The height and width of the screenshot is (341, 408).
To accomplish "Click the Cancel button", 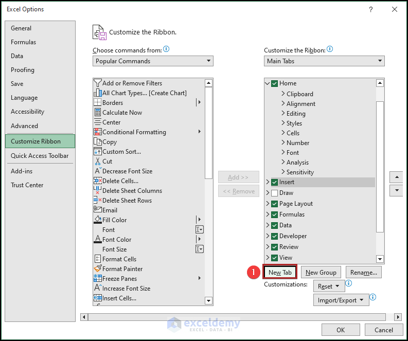I will pyautogui.click(x=383, y=330).
